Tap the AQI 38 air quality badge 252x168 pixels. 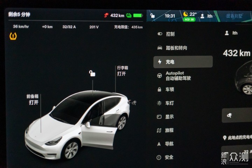[x=189, y=20]
